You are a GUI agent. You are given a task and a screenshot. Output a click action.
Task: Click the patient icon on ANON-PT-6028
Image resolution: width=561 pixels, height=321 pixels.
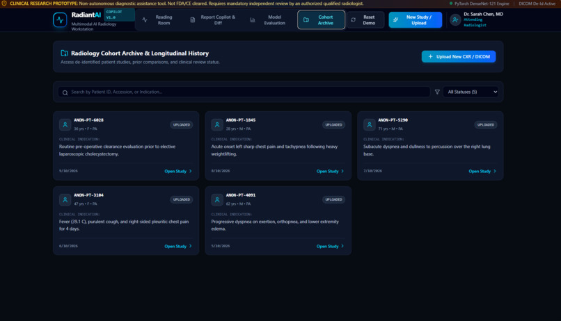coord(65,124)
